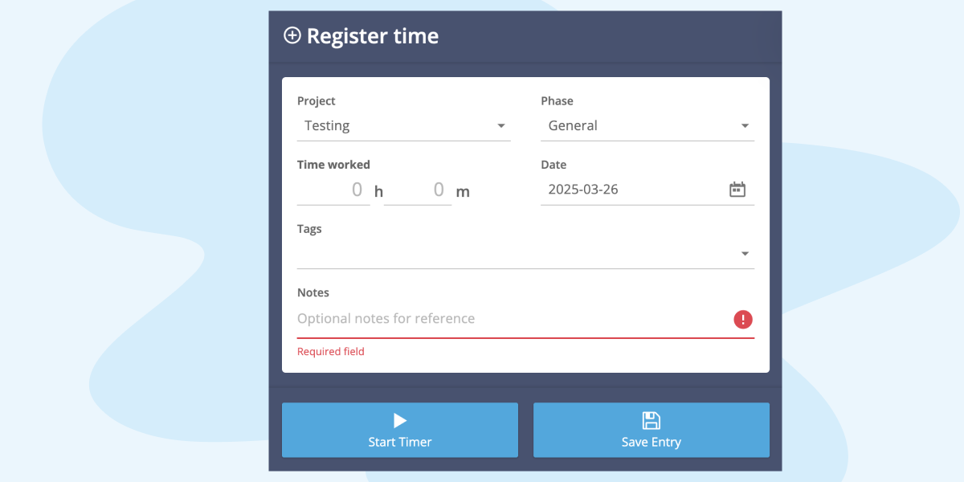Viewport: 964px width, 482px height.
Task: Click the Register time header title
Action: pyautogui.click(x=373, y=35)
